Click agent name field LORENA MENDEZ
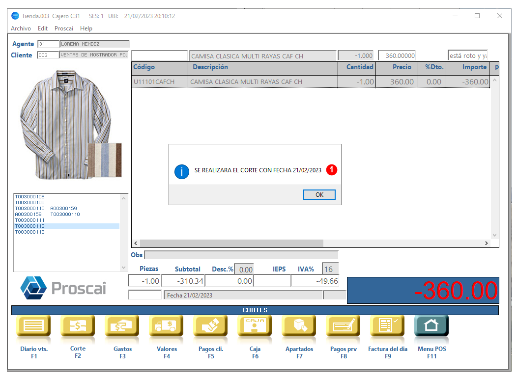This screenshot has width=517, height=377. tap(95, 44)
